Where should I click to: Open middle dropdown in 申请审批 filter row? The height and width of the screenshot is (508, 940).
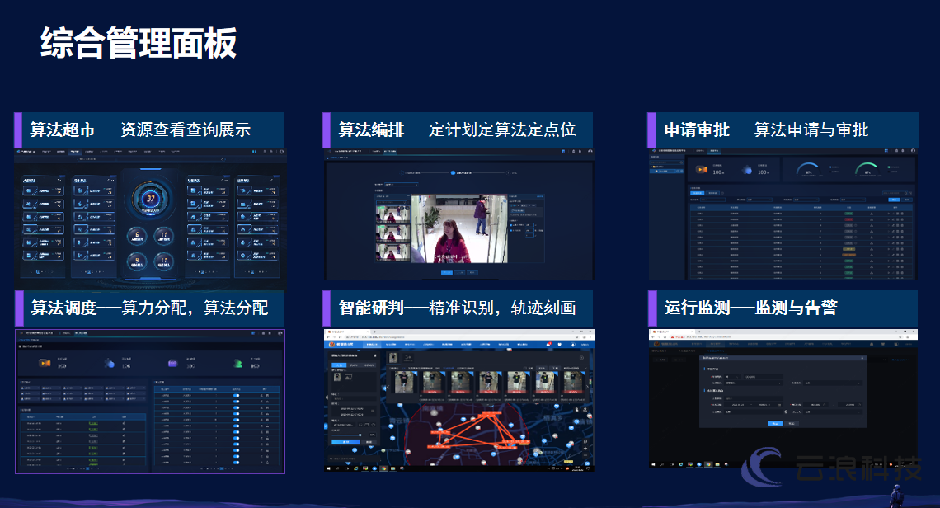tap(806, 200)
